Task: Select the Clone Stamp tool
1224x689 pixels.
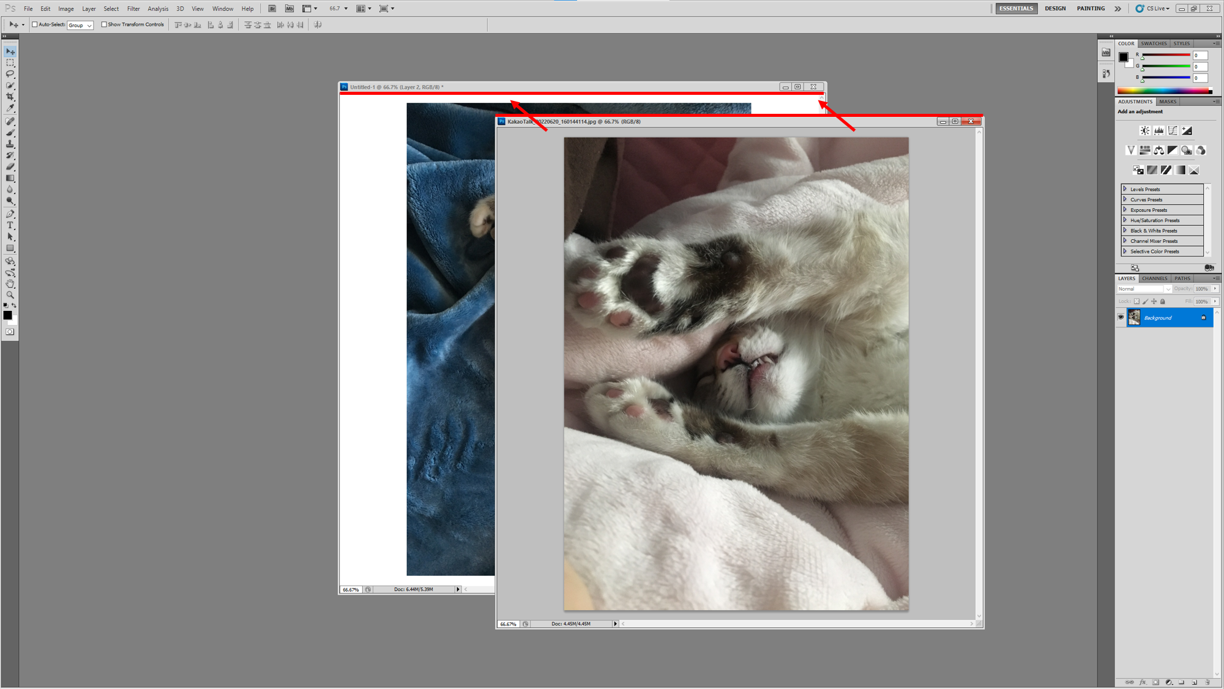Action: 10,144
